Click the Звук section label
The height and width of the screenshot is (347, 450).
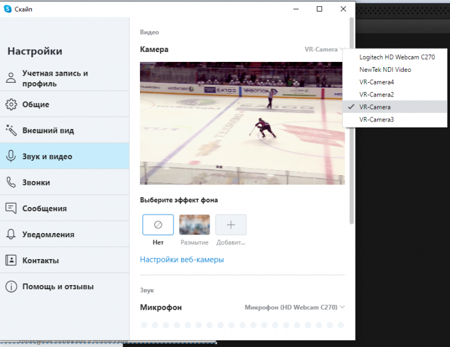click(x=147, y=290)
